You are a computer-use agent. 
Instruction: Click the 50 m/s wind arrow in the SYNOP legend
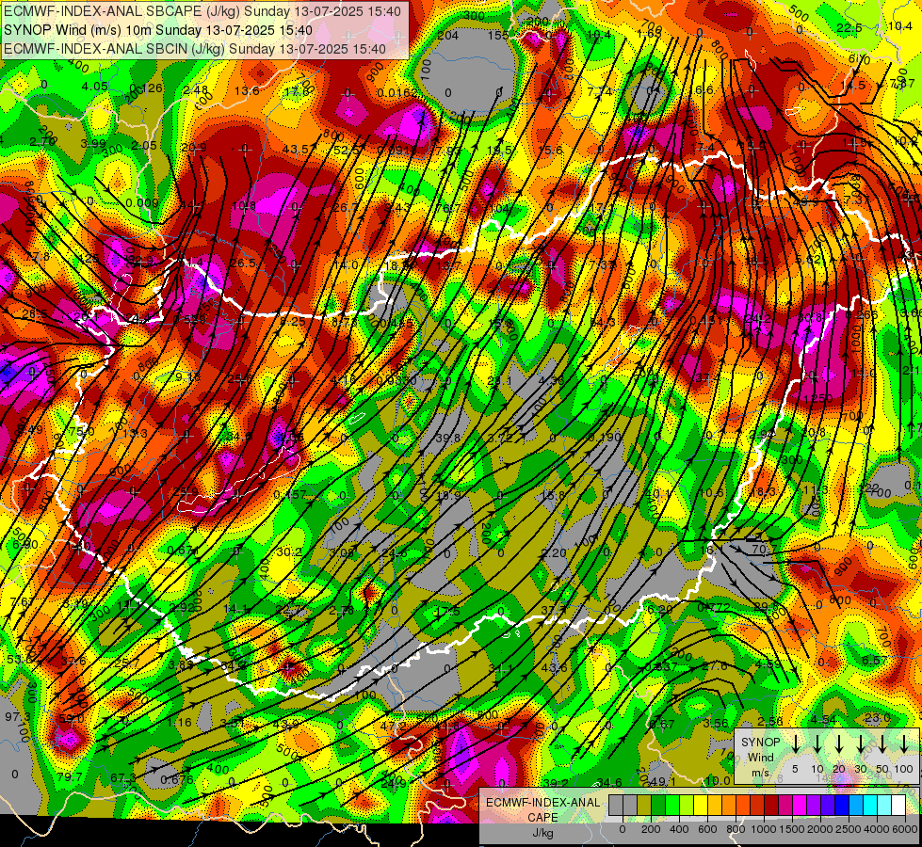coord(882,743)
